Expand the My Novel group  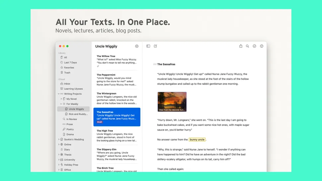click(61, 99)
